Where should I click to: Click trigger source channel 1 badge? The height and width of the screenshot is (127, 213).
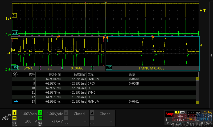(x=177, y=112)
